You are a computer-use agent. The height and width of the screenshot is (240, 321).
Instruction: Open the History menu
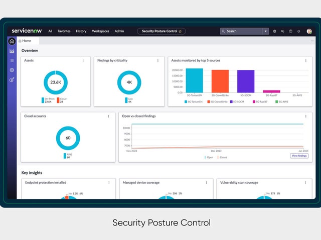(81, 31)
